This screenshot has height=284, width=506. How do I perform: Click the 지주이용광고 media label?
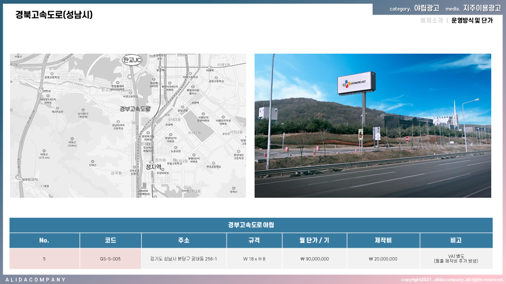[482, 8]
